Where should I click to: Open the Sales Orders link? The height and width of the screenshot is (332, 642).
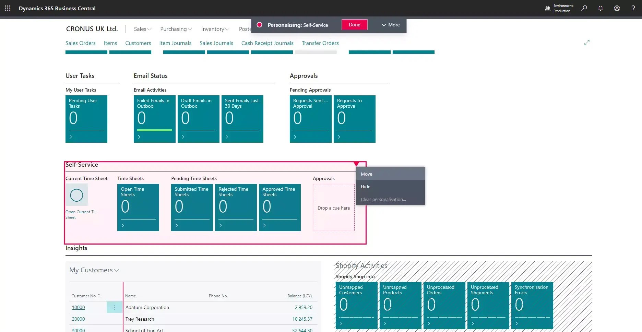click(81, 43)
